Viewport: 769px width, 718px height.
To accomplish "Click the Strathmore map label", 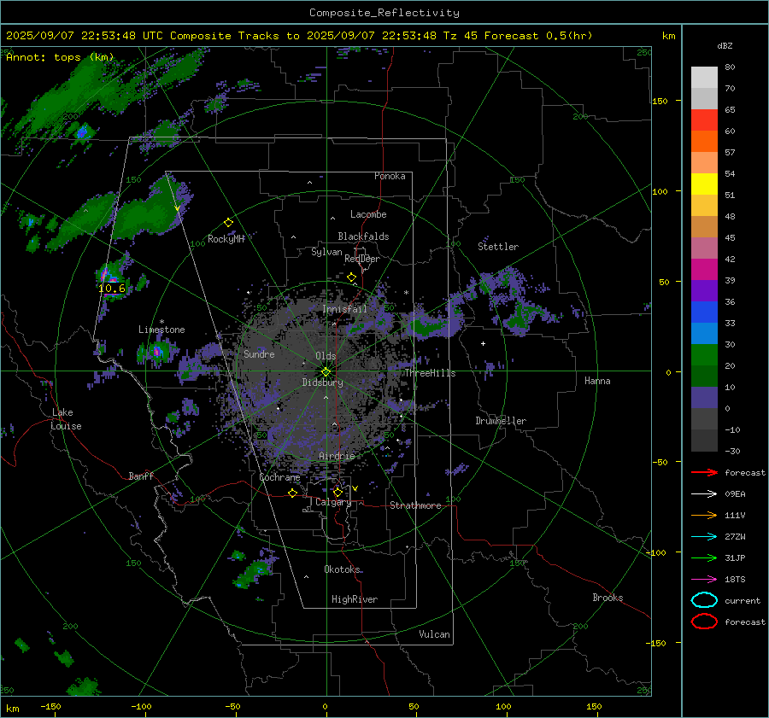I will tap(416, 505).
